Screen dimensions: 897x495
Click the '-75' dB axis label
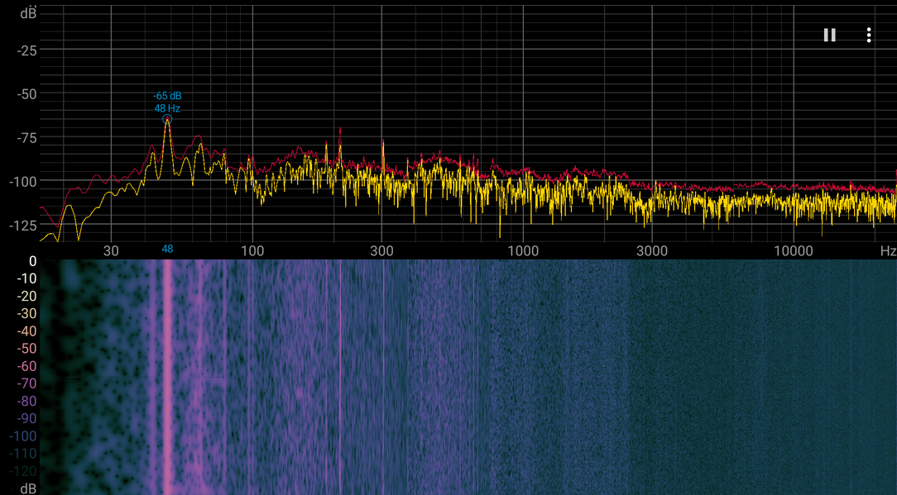[26, 138]
